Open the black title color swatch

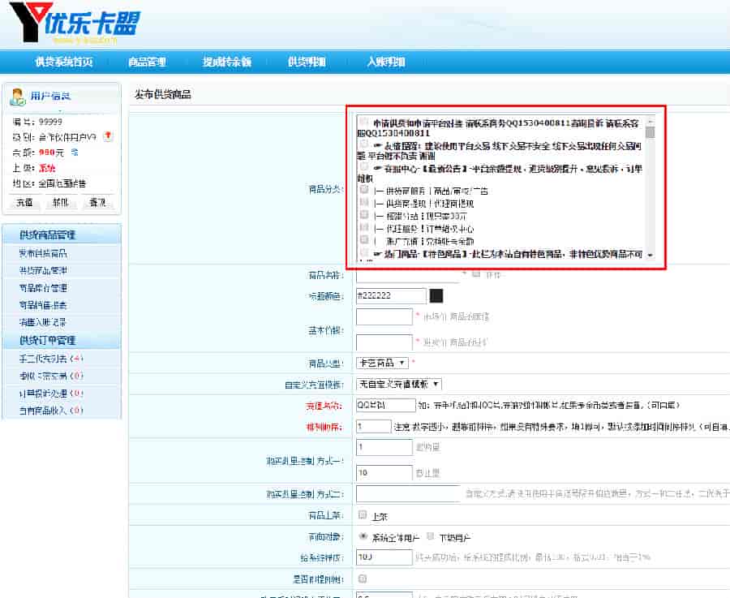(x=436, y=296)
